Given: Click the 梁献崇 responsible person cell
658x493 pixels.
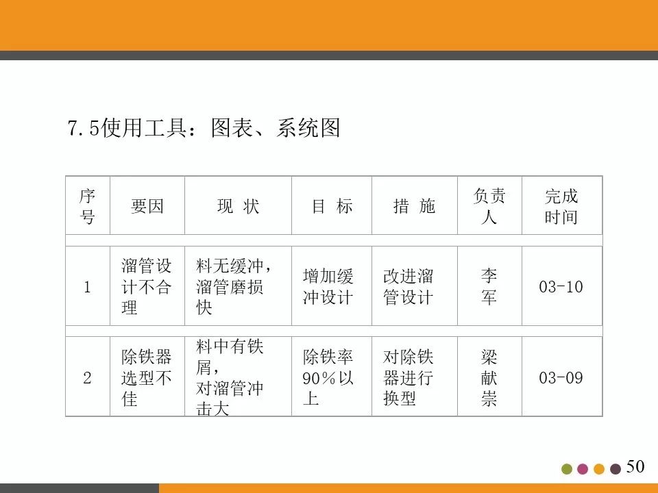Looking at the screenshot, I should click(x=489, y=377).
